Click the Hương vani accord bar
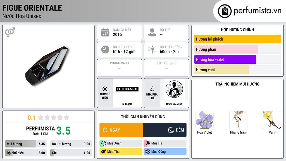Viewport: 286px width, 161px height. pos(237,70)
